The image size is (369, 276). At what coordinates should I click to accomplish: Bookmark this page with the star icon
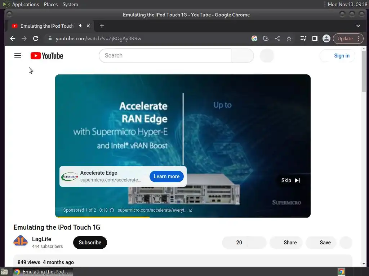coord(289,38)
